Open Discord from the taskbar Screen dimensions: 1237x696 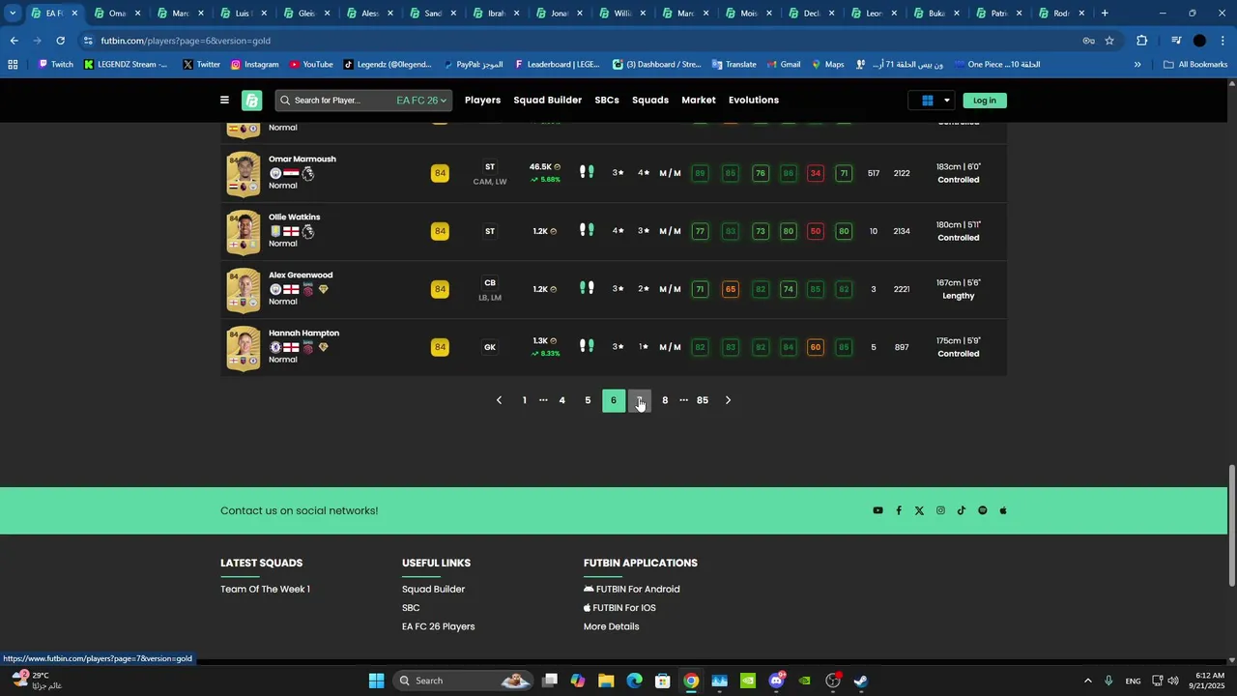click(x=776, y=681)
